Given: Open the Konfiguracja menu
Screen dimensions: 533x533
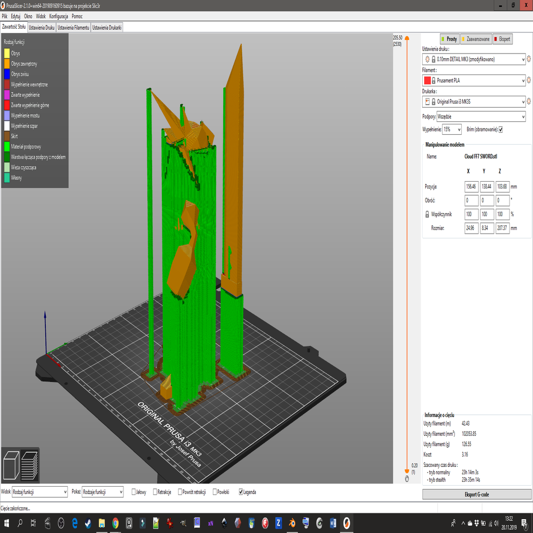Looking at the screenshot, I should (x=58, y=16).
